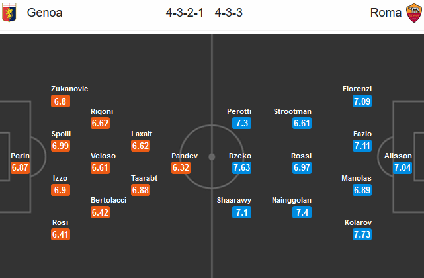This screenshot has height=278, width=424.
Task: Click Zukanovic's 6.8 rating badge
Action: 60,101
